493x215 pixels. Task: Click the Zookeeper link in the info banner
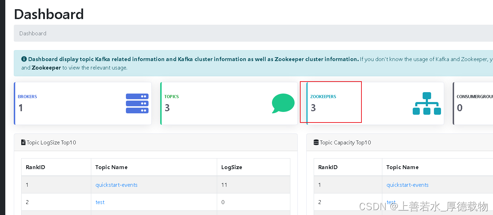tap(46, 67)
